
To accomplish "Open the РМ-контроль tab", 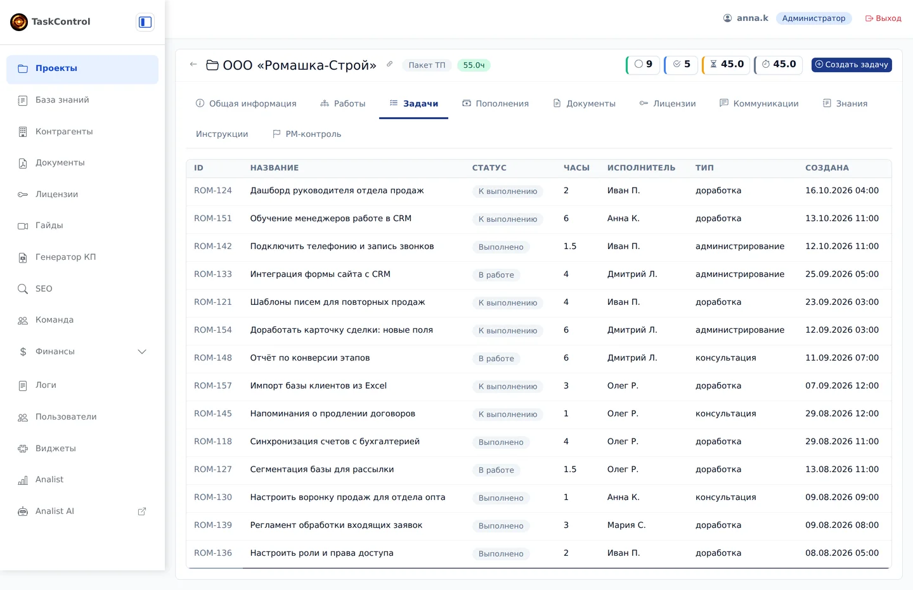I will coord(307,134).
